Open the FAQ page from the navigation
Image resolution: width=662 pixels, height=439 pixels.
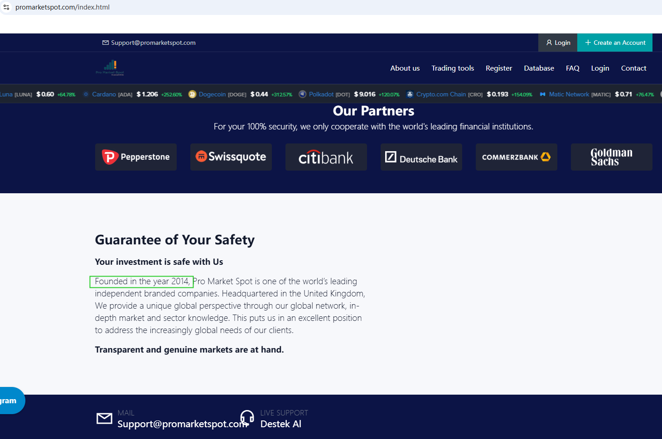[573, 68]
